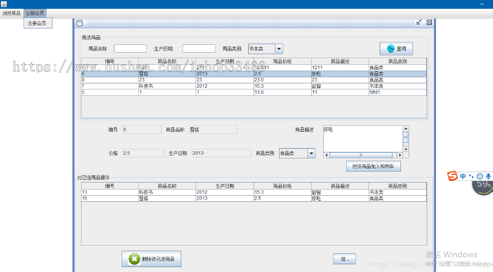Click the 商品描述 column header in the bottom table
The image size is (493, 272).
pyautogui.click(x=340, y=186)
